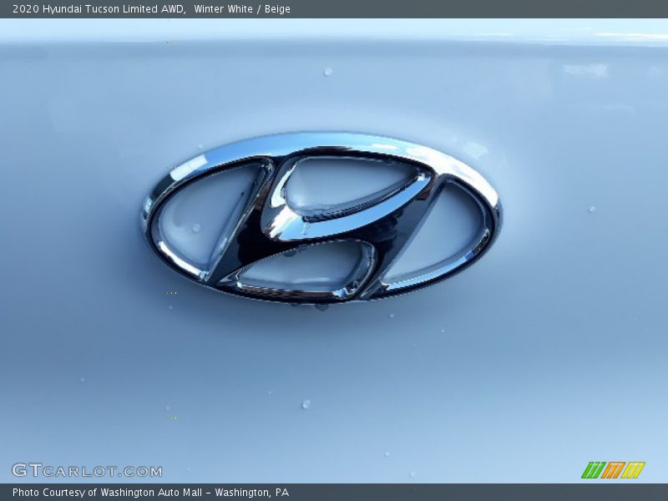The width and height of the screenshot is (668, 501).
Task: Select the "Winter White / Beige" color text
Action: (x=242, y=9)
